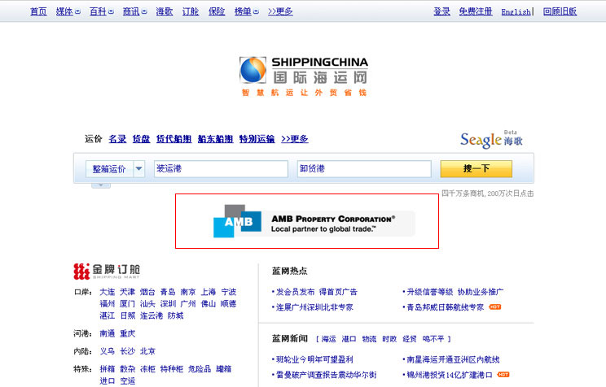Expand the 媒体 dropdown in top navigation
606x387 pixels.
(78, 12)
